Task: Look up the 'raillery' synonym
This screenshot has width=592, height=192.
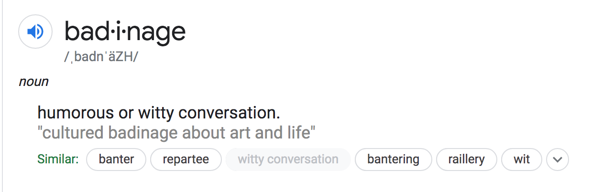Action: coord(466,160)
